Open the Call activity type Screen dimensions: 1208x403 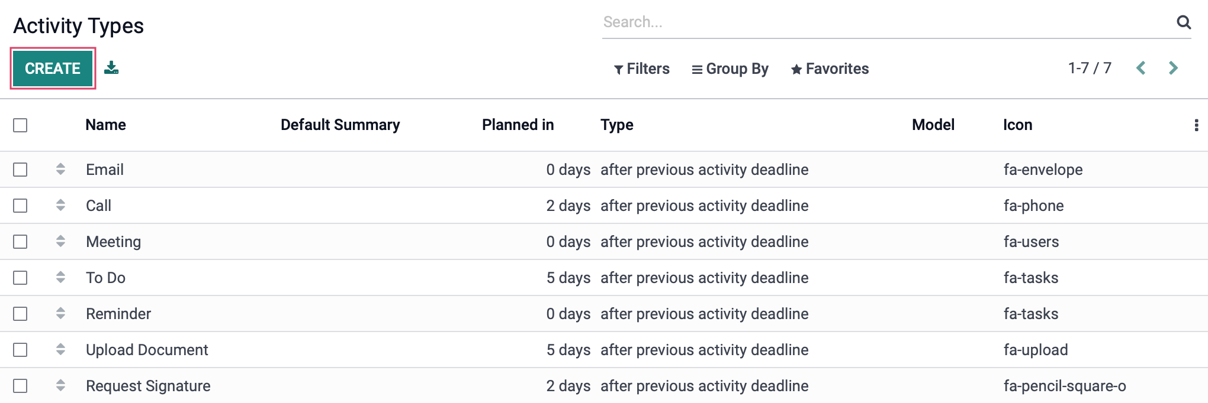click(98, 206)
